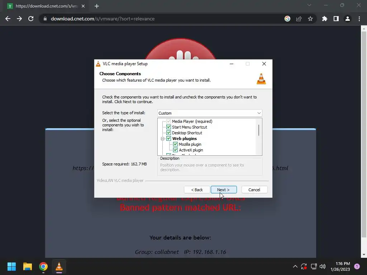This screenshot has height=275, width=367.
Task: Uncheck the Mozilla plugin component
Action: (x=175, y=144)
